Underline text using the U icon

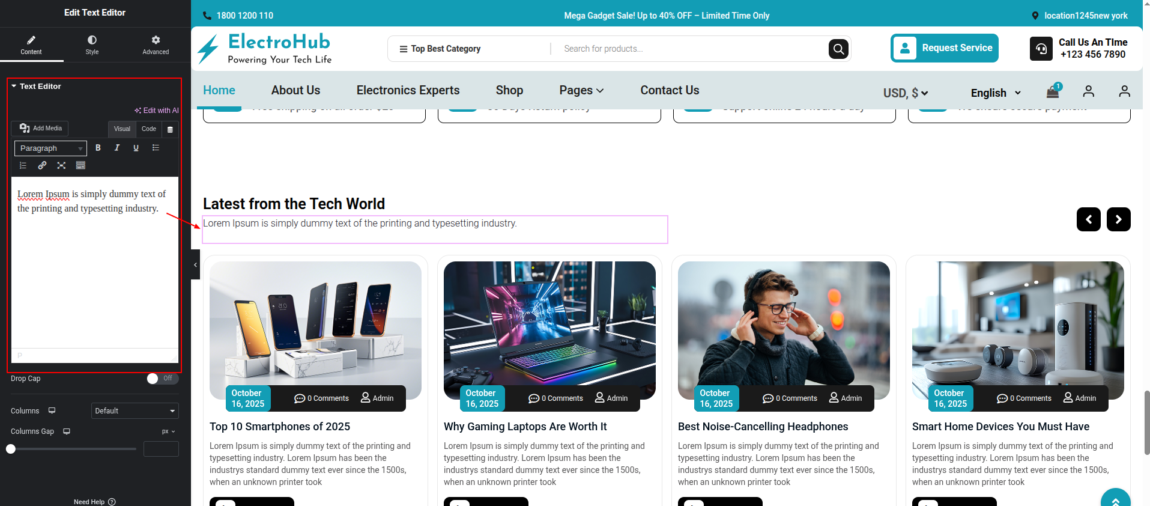pyautogui.click(x=136, y=148)
